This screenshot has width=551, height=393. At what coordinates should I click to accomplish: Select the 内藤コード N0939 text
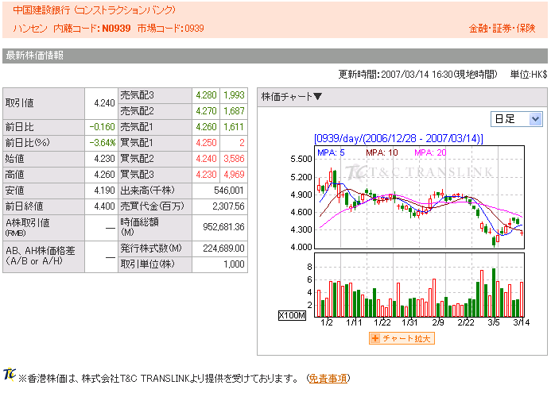click(92, 29)
